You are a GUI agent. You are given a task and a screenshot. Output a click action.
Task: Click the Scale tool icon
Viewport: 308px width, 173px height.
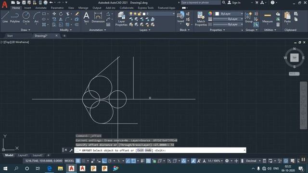61,25
